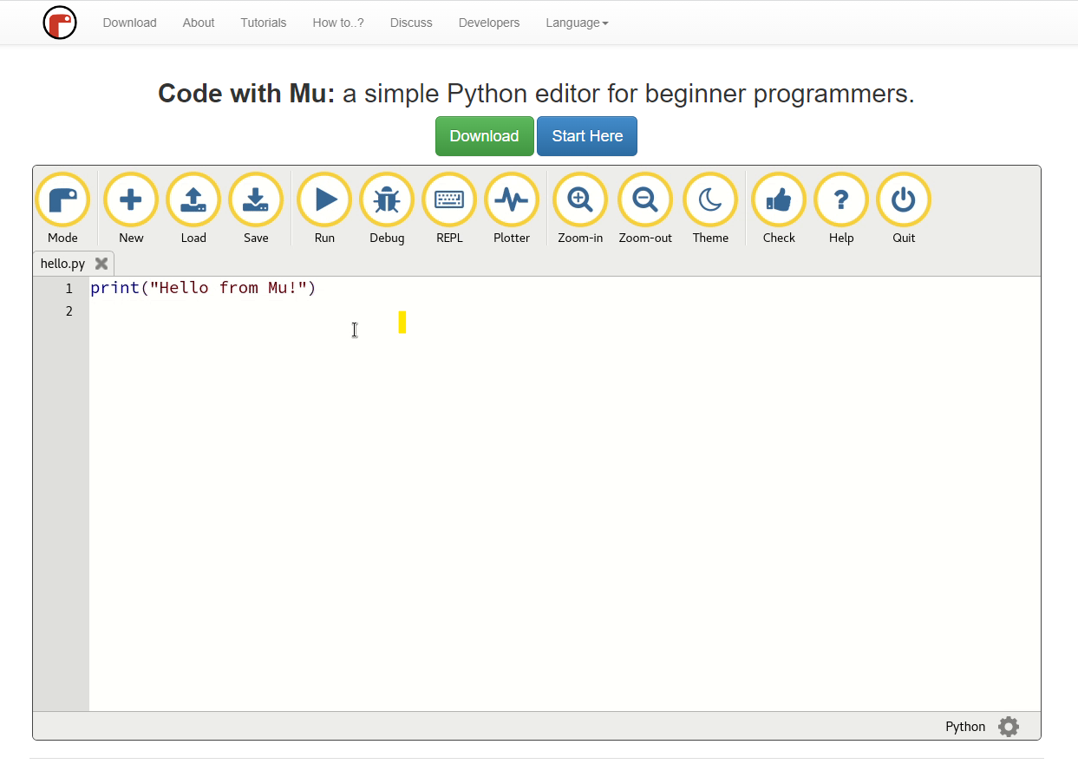The height and width of the screenshot is (764, 1078).
Task: Expand the Language dropdown menu
Action: coord(577,23)
